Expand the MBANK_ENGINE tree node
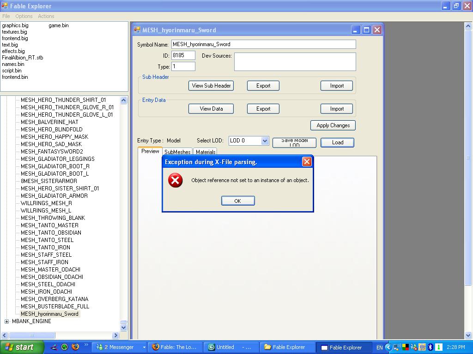The height and width of the screenshot is (354, 473). [x=6, y=321]
